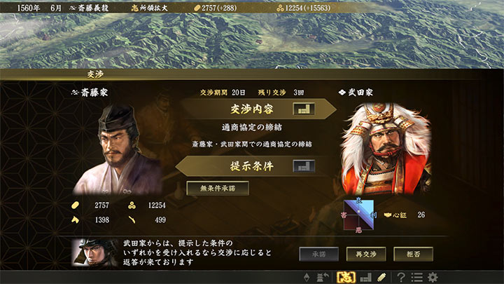Open the settings gear icon
The width and height of the screenshot is (504, 284).
(433, 277)
